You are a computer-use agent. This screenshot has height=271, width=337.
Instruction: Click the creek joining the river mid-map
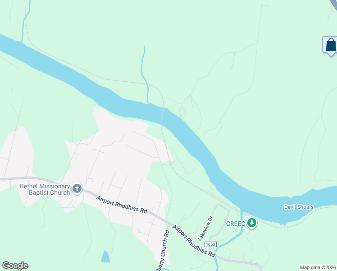(x=145, y=75)
